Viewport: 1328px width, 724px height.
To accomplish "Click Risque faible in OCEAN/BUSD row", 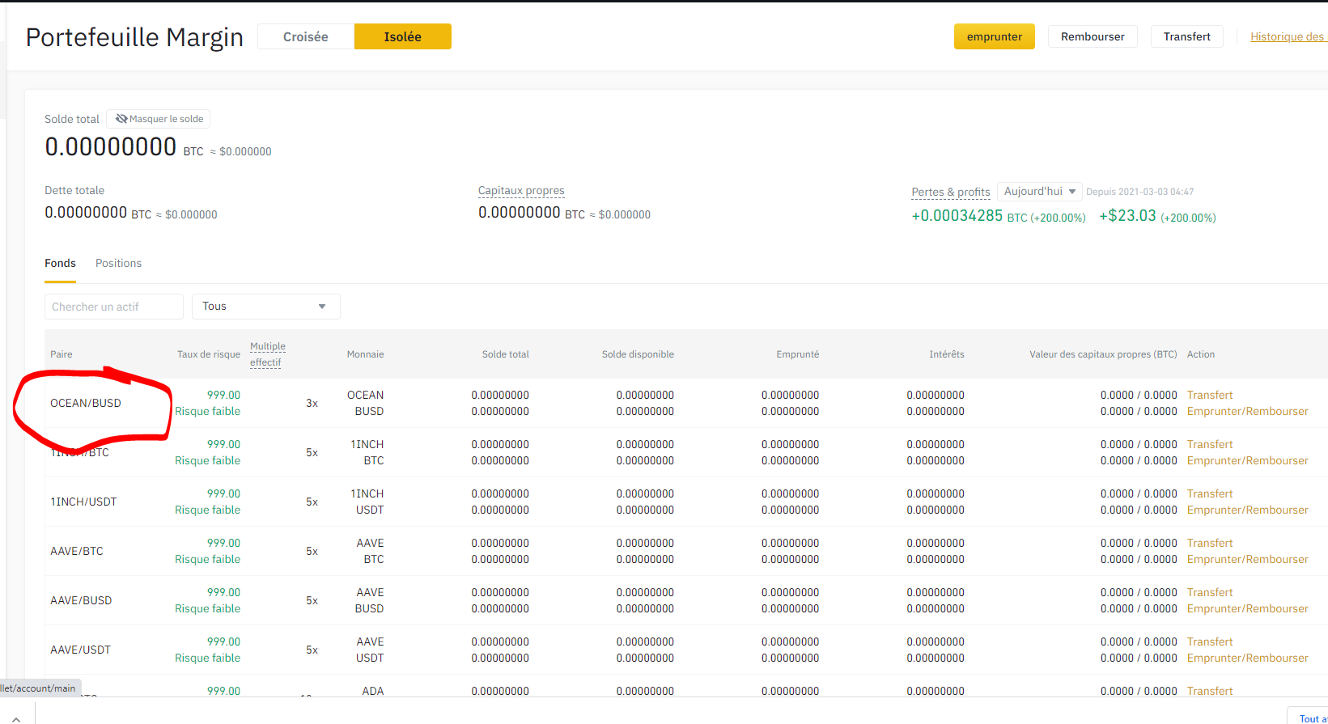I will click(x=207, y=411).
